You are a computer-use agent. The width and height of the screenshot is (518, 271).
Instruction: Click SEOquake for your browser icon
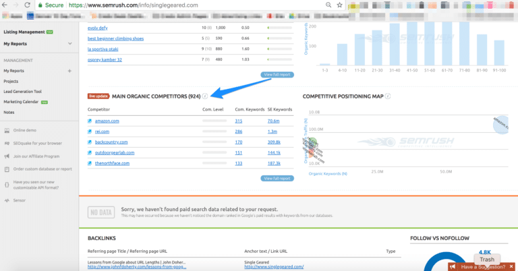pos(7,144)
